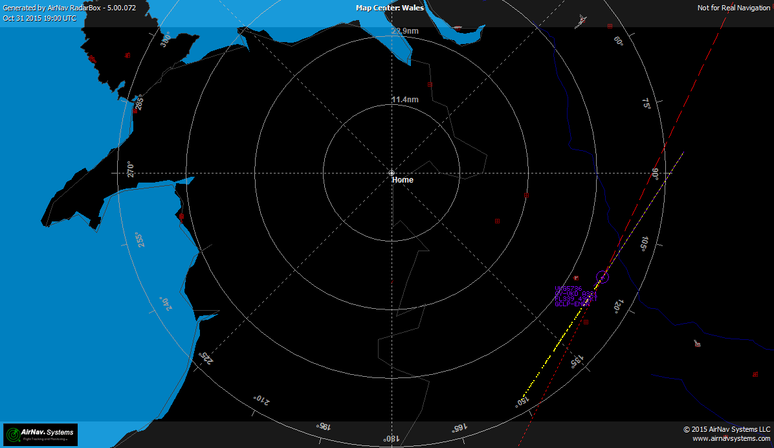
Task: Click the 11.4nm range ring label
Action: [x=404, y=100]
